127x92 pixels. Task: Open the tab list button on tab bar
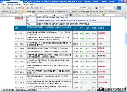pyautogui.click(x=3, y=15)
